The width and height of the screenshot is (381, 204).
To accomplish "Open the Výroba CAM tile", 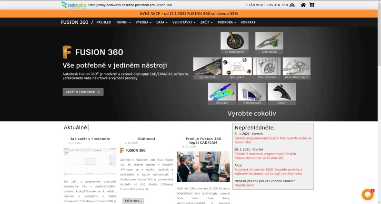I will (207, 68).
